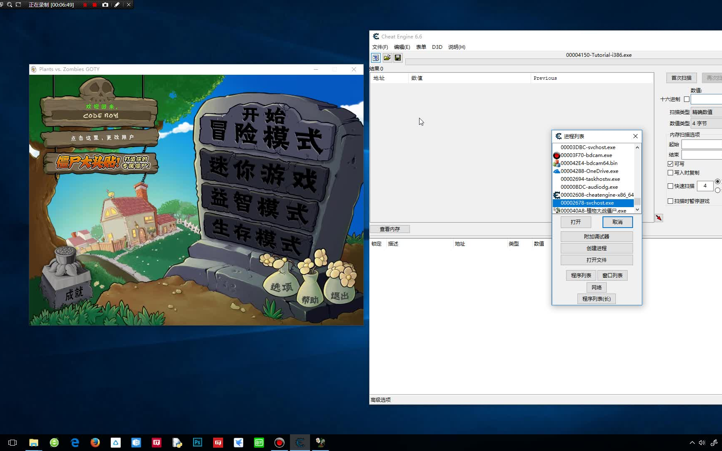Enable the 十六进制 checkbox
Screen dimensions: 722x451
686,99
